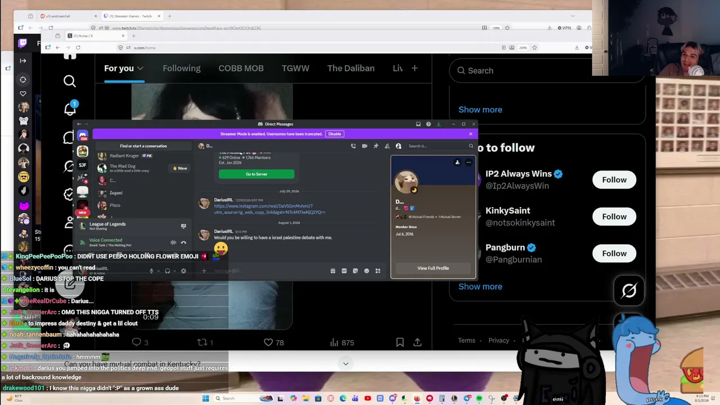Share League of Legends screen in Discord
Image resolution: width=720 pixels, height=405 pixels.
pos(183,226)
